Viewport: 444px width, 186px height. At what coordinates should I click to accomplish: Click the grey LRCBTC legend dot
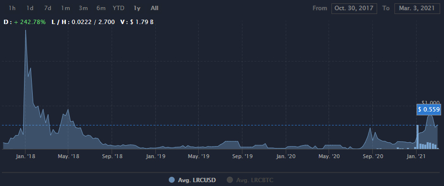[230, 180]
